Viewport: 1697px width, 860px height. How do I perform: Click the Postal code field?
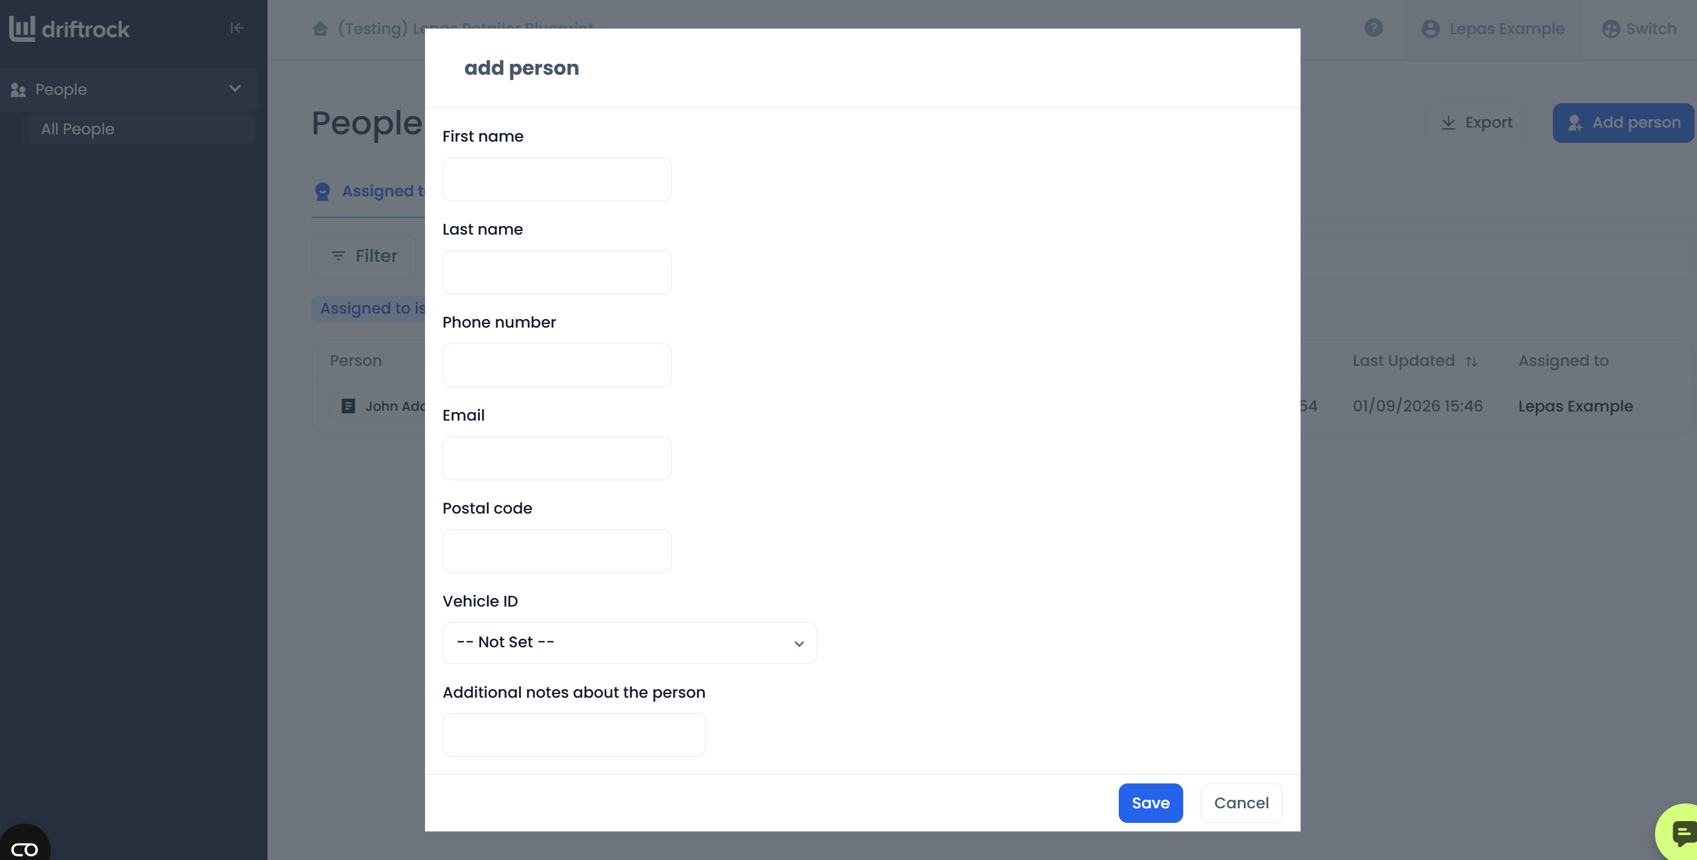tap(557, 551)
